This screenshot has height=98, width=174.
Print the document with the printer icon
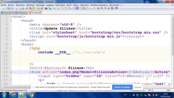pos(23,8)
